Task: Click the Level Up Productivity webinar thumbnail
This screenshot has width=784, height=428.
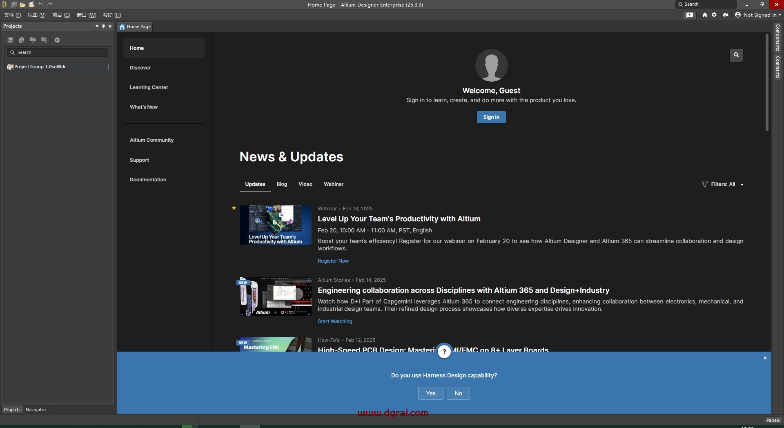Action: point(275,225)
